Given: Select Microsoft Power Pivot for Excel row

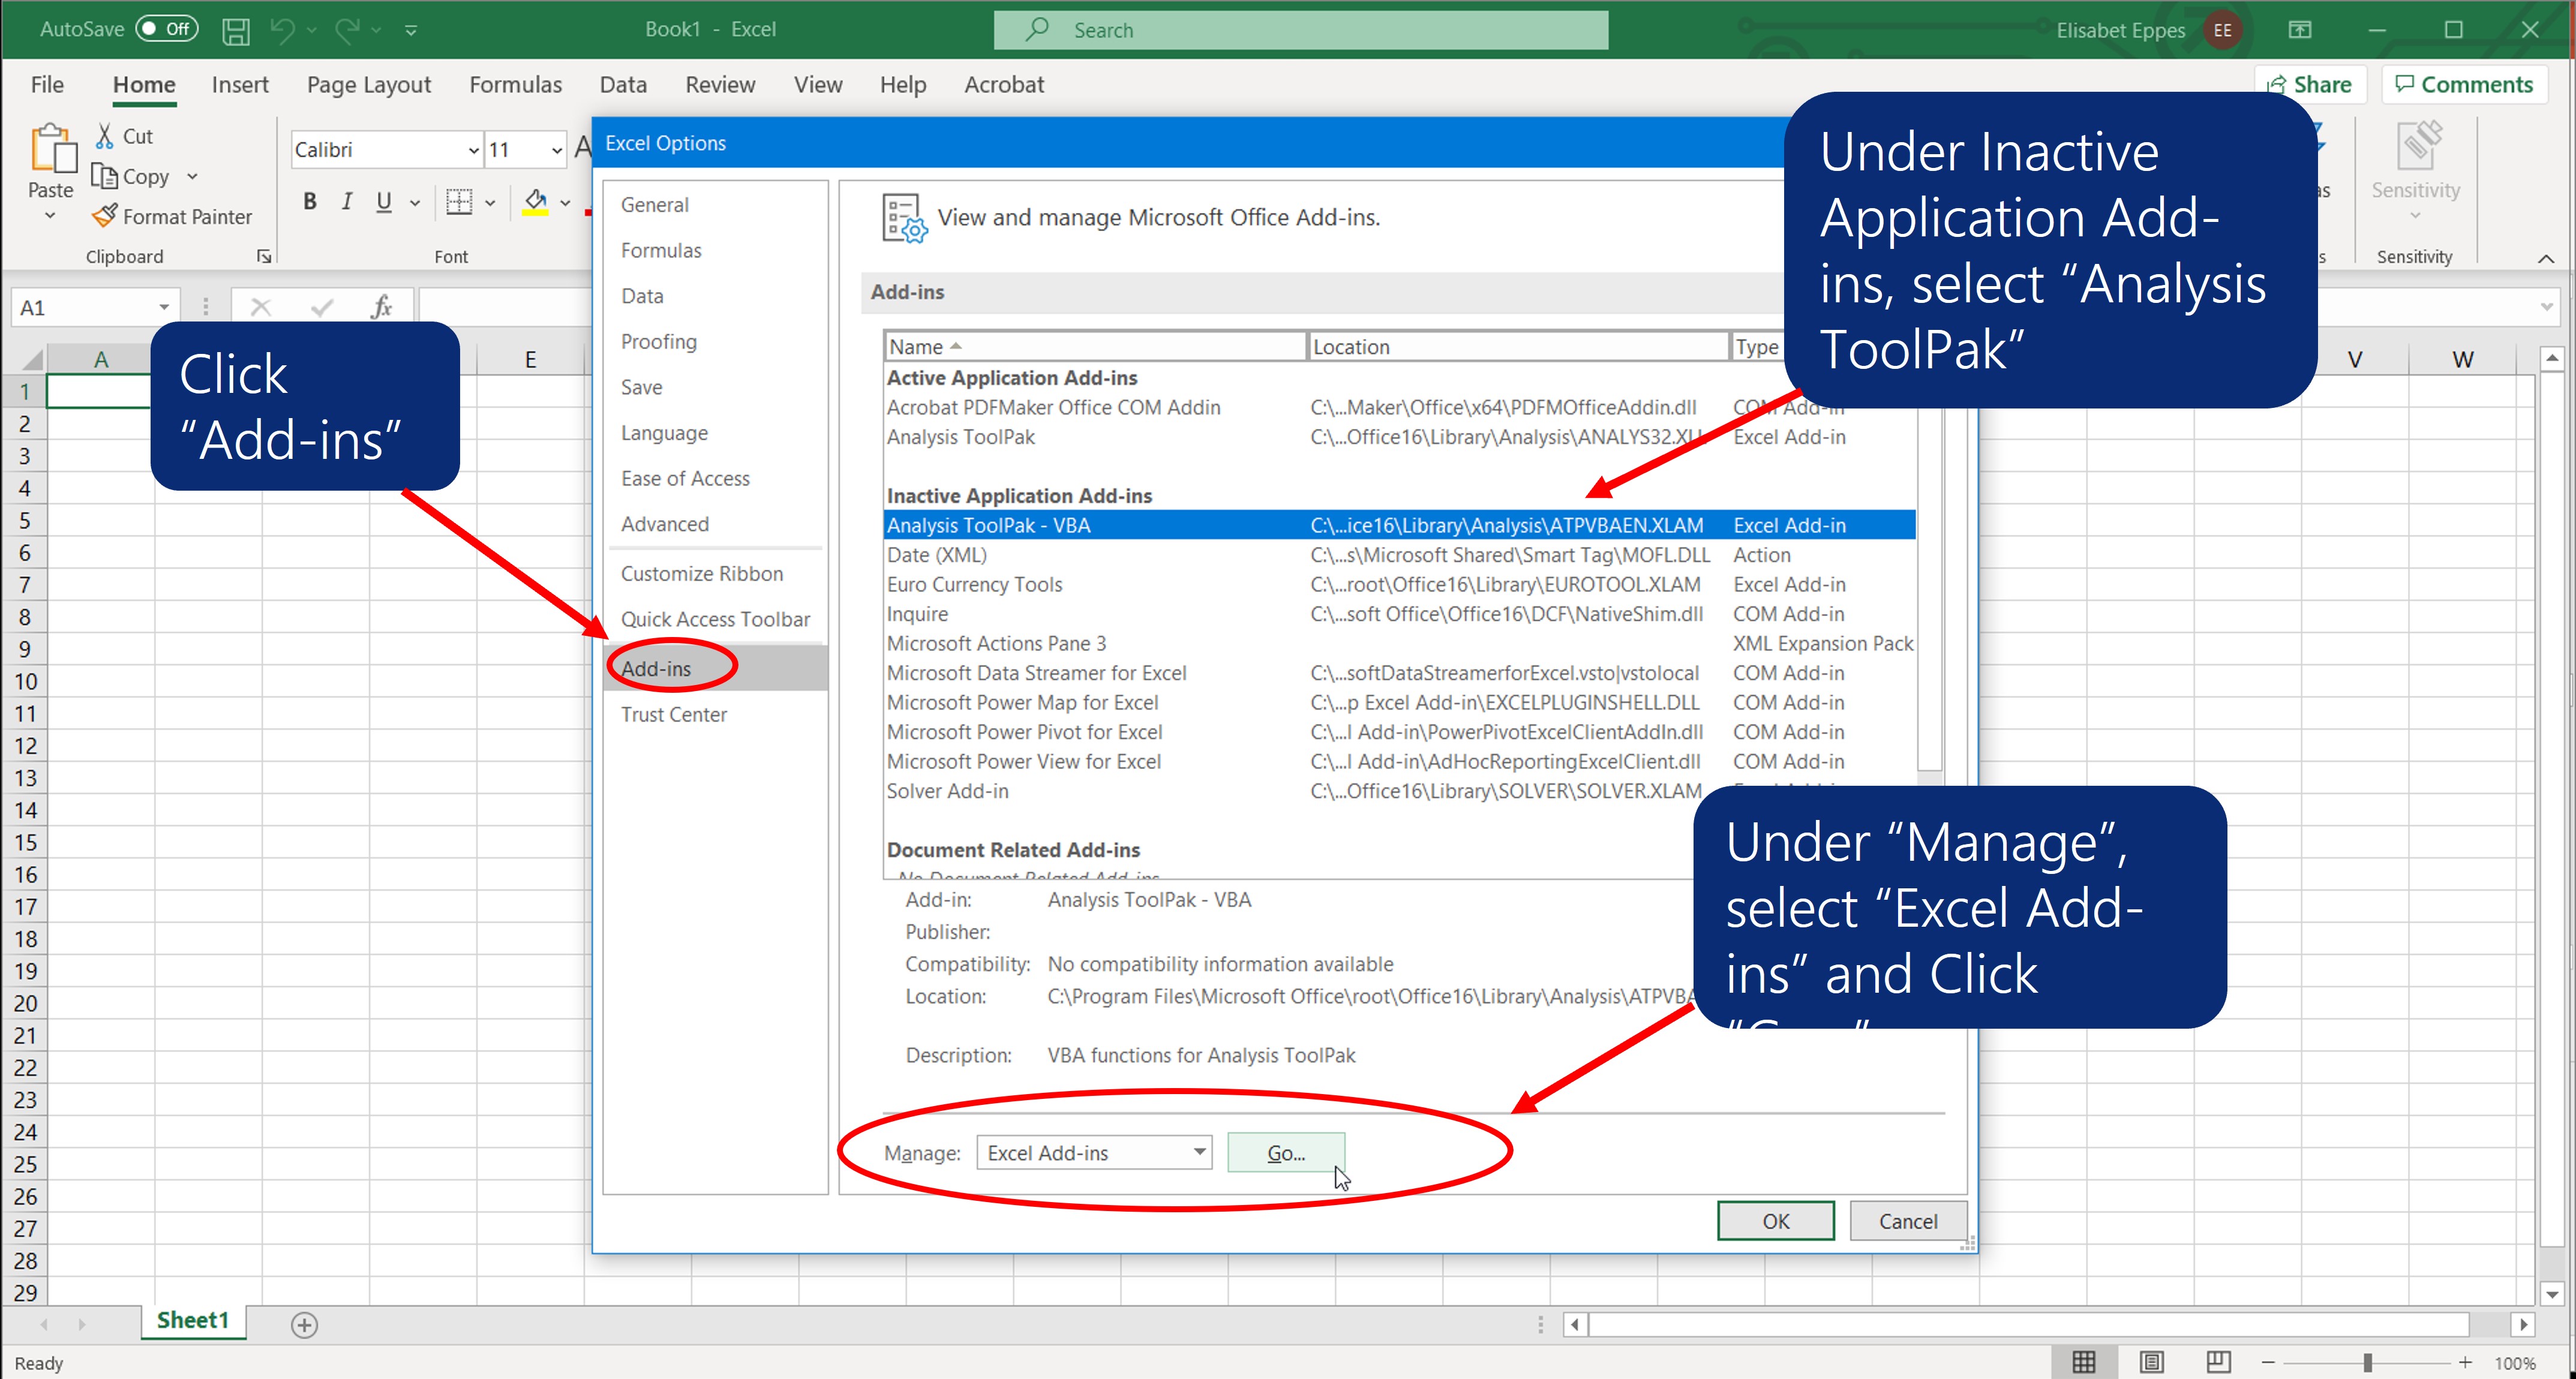Looking at the screenshot, I should pos(1400,732).
